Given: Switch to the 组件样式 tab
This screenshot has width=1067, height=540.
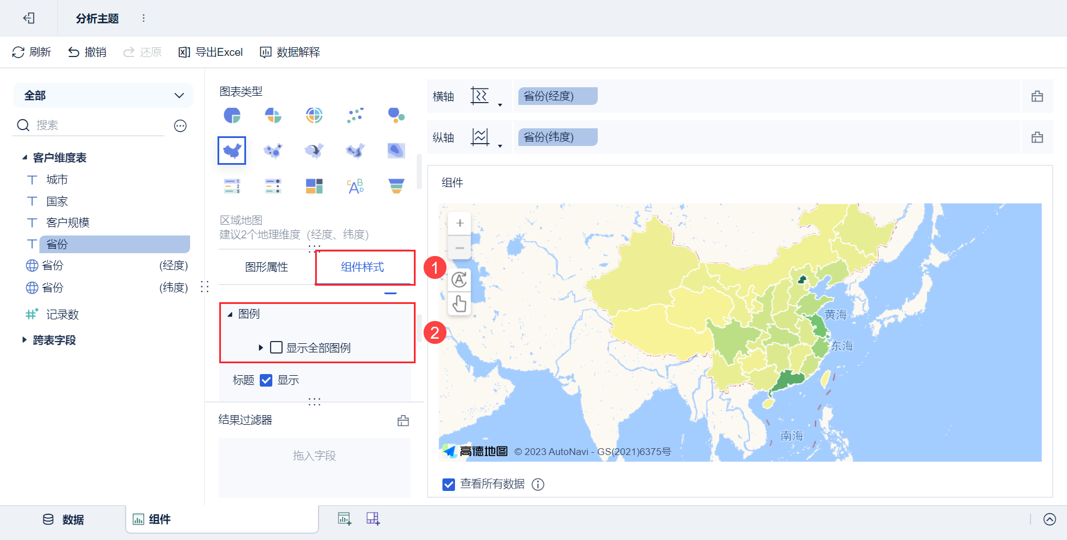Looking at the screenshot, I should (363, 267).
